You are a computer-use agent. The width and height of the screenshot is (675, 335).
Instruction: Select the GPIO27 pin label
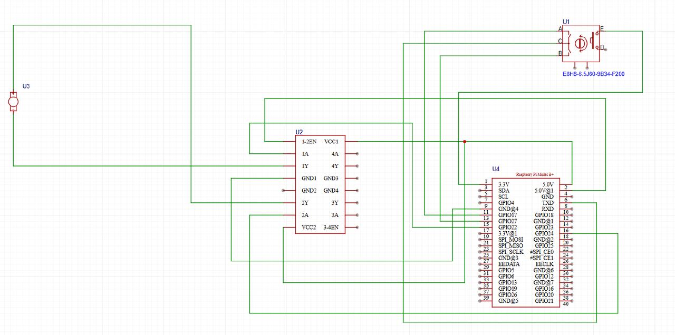pyautogui.click(x=508, y=221)
